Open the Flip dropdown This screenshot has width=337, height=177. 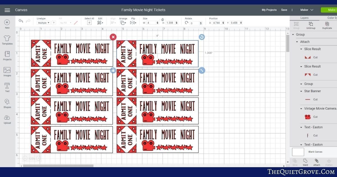[133, 23]
